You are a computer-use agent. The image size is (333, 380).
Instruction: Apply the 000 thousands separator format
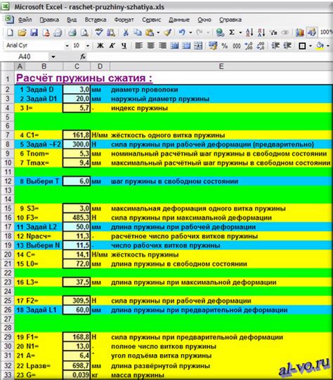click(x=237, y=46)
